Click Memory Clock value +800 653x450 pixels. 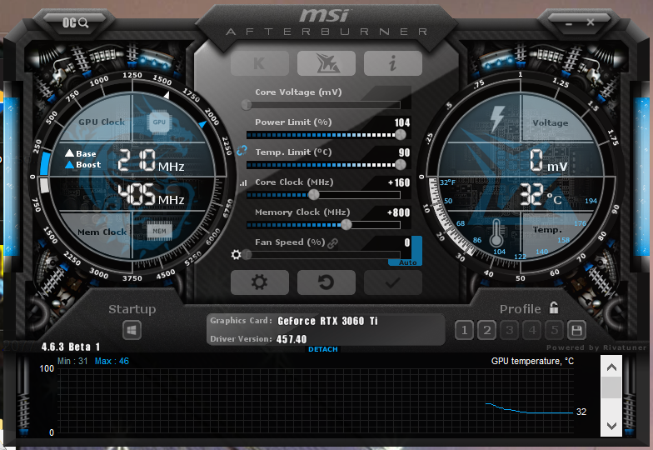[x=398, y=212]
